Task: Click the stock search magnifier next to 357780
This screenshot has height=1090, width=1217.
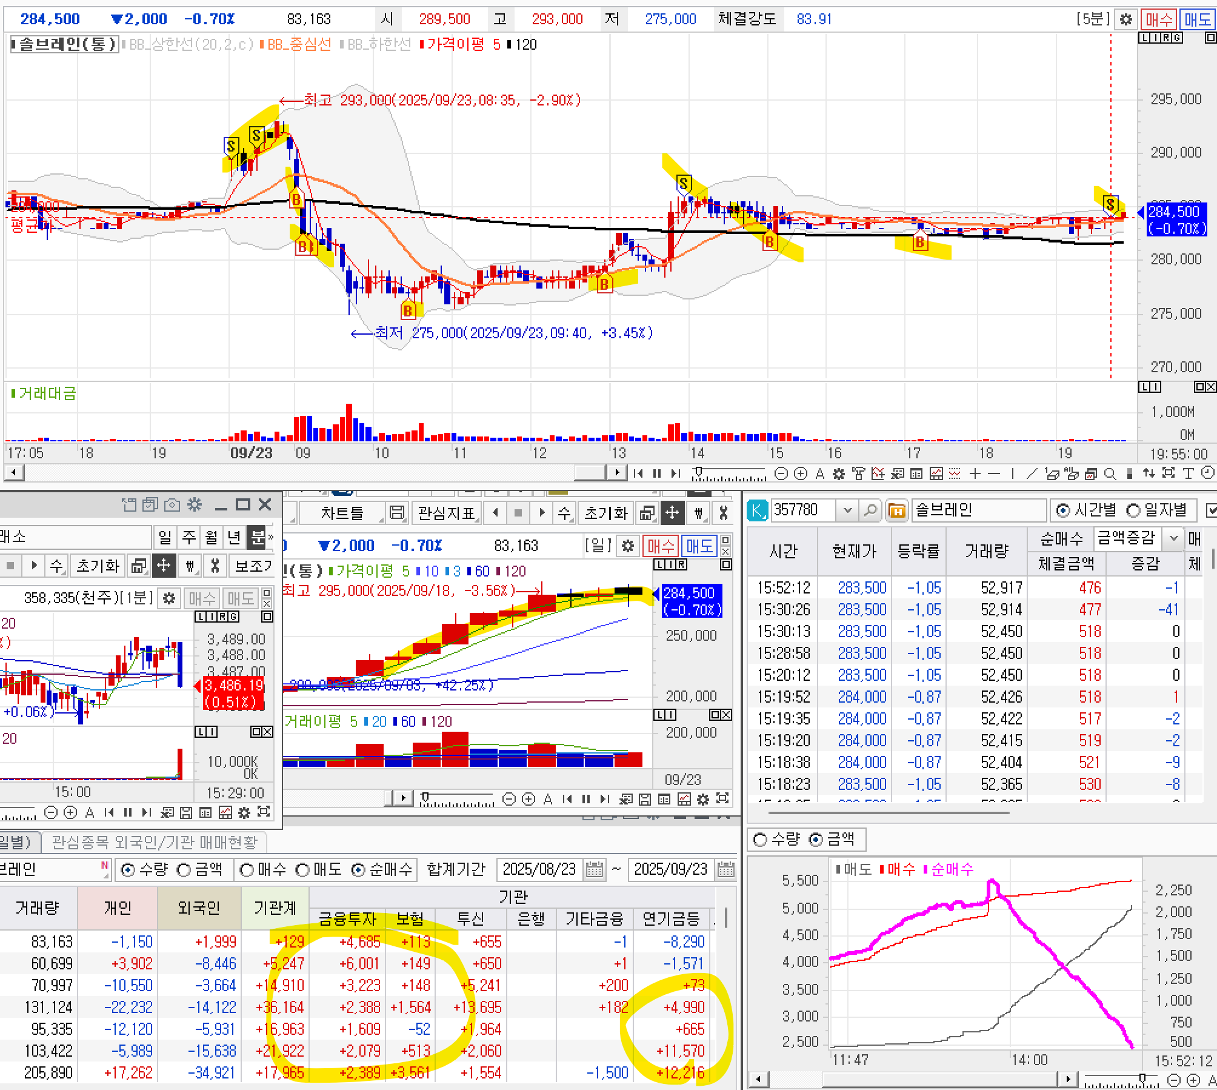Action: pyautogui.click(x=870, y=510)
